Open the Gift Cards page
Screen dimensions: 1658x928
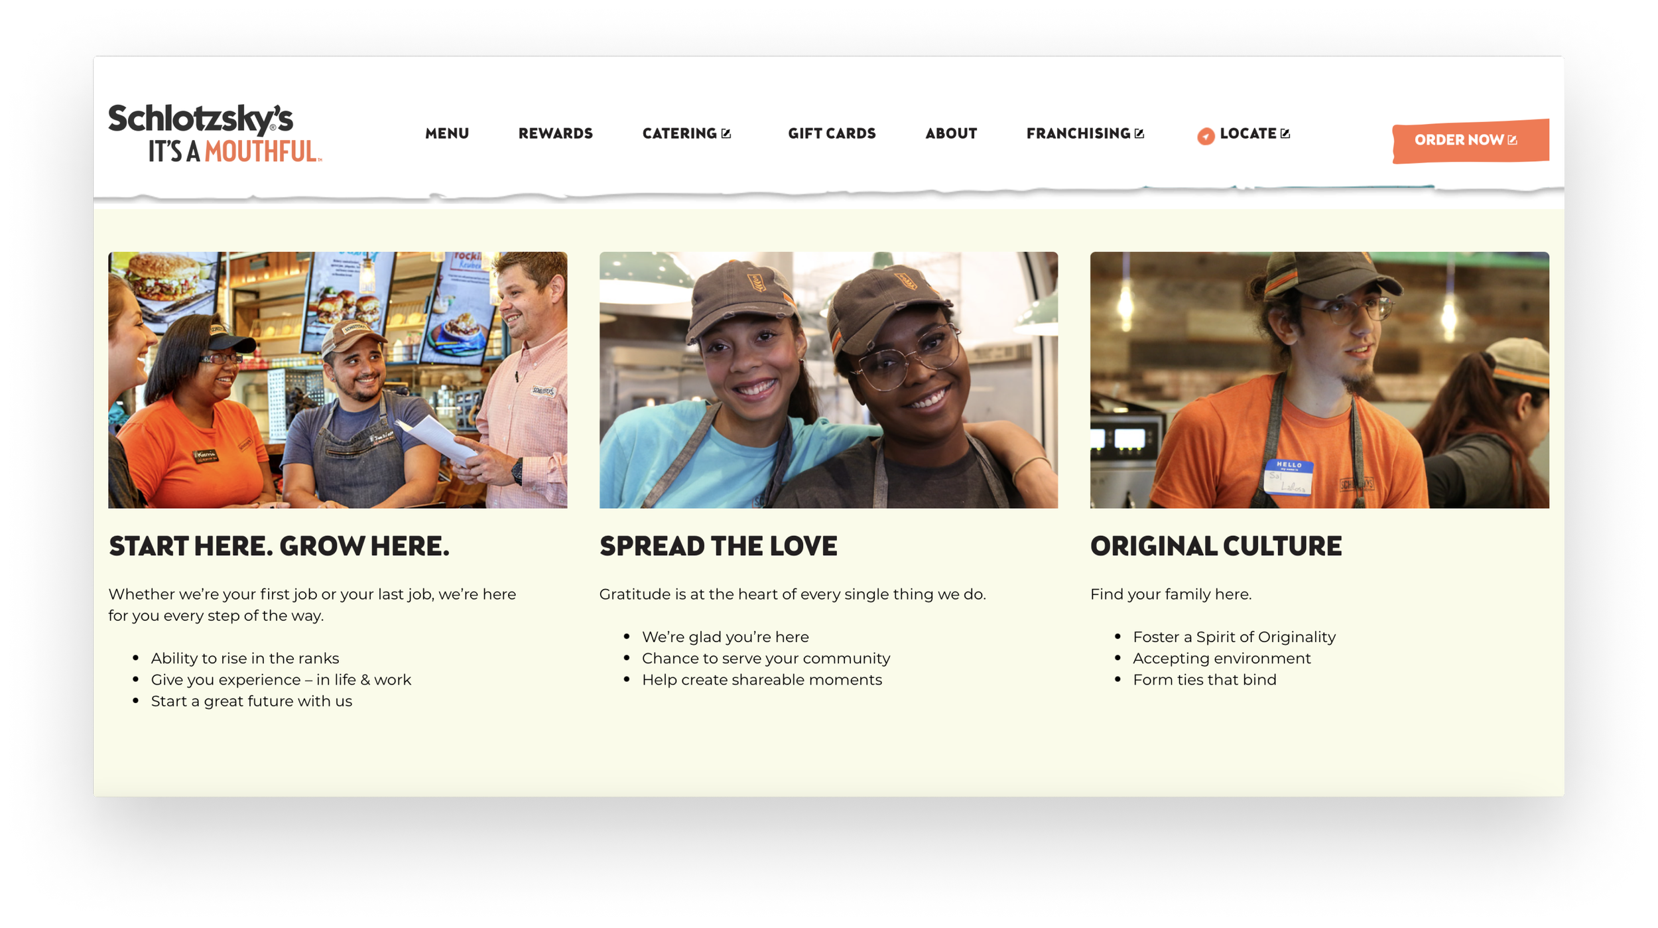(832, 133)
